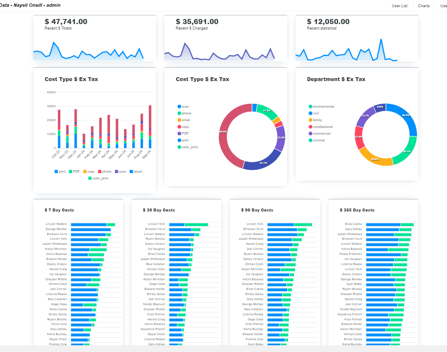Toggle the PDF series in the bar chart legend
Image resolution: width=447 pixels, height=352 pixels.
(76, 172)
